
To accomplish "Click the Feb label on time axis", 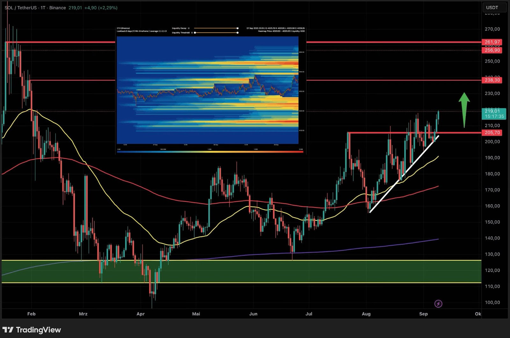I will [31, 314].
